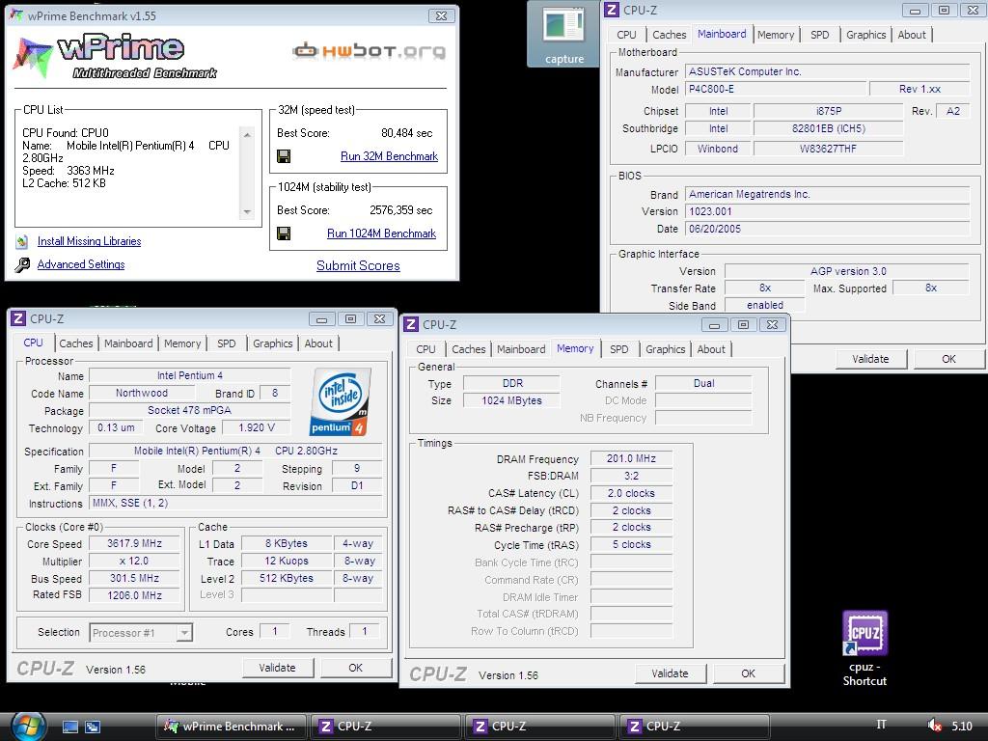
Task: Select Caches tab in Mainboard window
Action: click(x=670, y=35)
